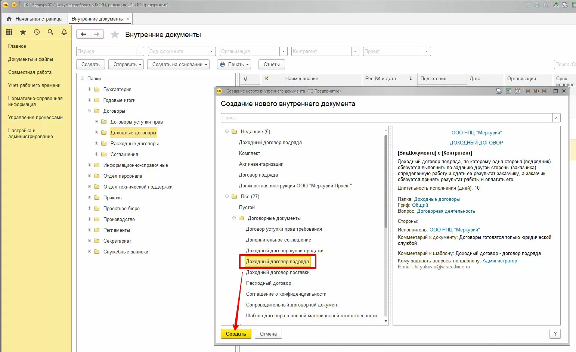Open Администратор link
576x352 pixels.
pos(500,261)
